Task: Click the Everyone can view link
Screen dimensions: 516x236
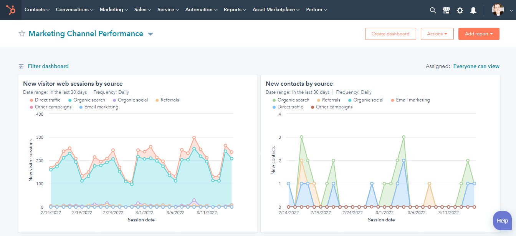Action: (476, 66)
